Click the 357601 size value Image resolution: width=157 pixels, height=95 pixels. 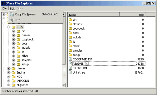[x=139, y=72]
